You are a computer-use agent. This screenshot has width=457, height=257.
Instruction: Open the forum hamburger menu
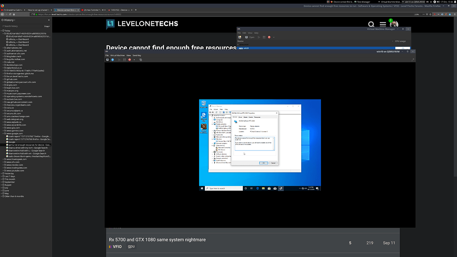382,25
